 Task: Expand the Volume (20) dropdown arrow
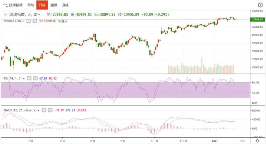23,21
